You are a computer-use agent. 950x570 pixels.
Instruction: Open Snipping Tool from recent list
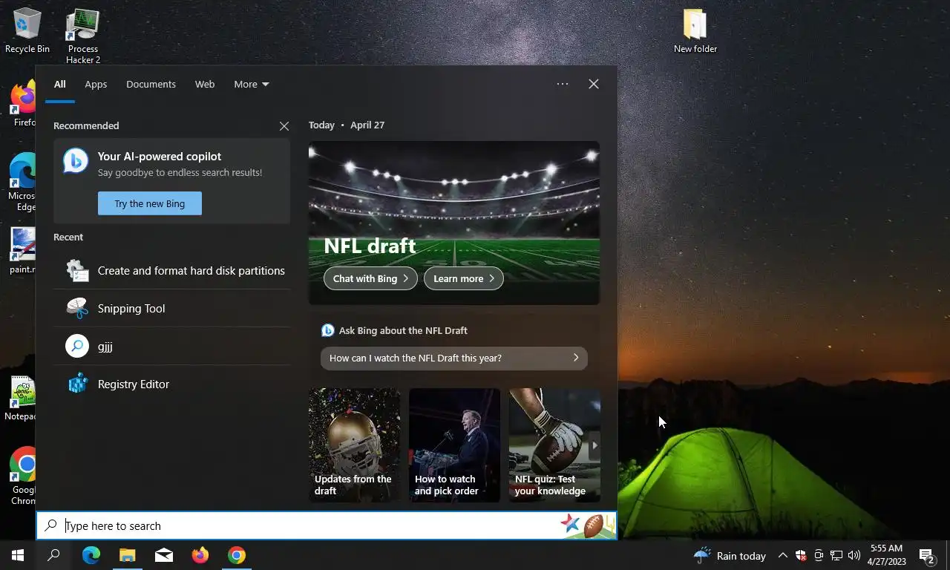point(172,309)
